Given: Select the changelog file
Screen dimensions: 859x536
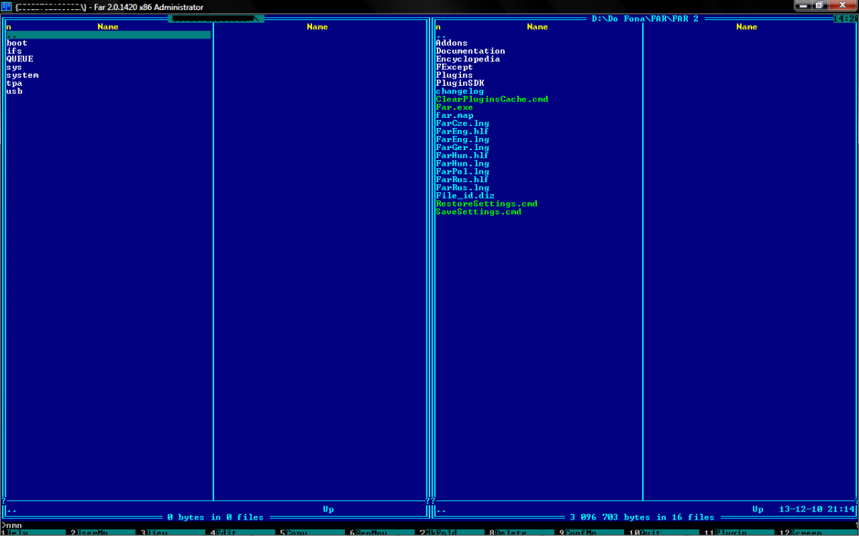Looking at the screenshot, I should (x=460, y=91).
